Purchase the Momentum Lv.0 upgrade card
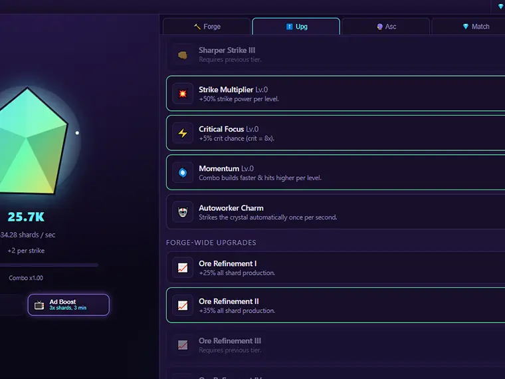 [336, 172]
